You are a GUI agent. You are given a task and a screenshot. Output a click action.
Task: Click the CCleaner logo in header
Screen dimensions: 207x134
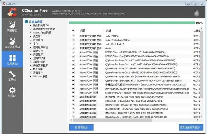(12, 12)
